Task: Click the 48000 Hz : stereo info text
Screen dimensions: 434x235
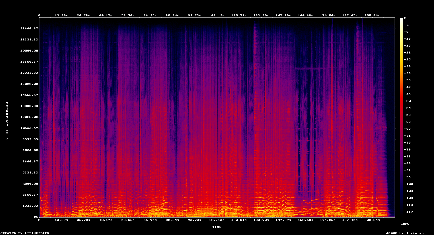Action: pyautogui.click(x=405, y=233)
